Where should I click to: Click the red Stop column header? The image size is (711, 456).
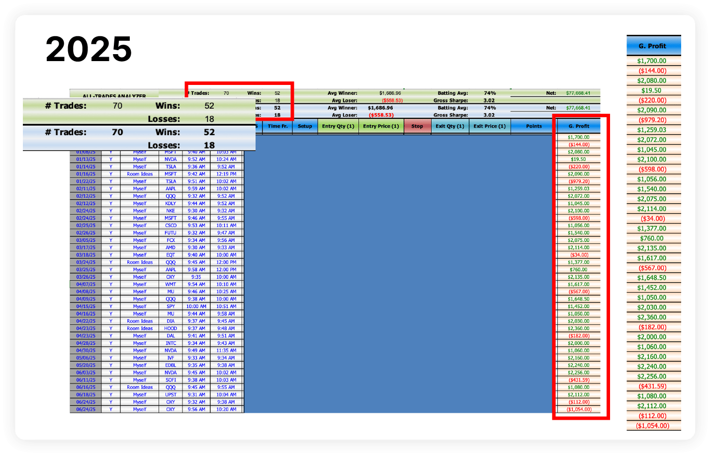click(x=417, y=126)
